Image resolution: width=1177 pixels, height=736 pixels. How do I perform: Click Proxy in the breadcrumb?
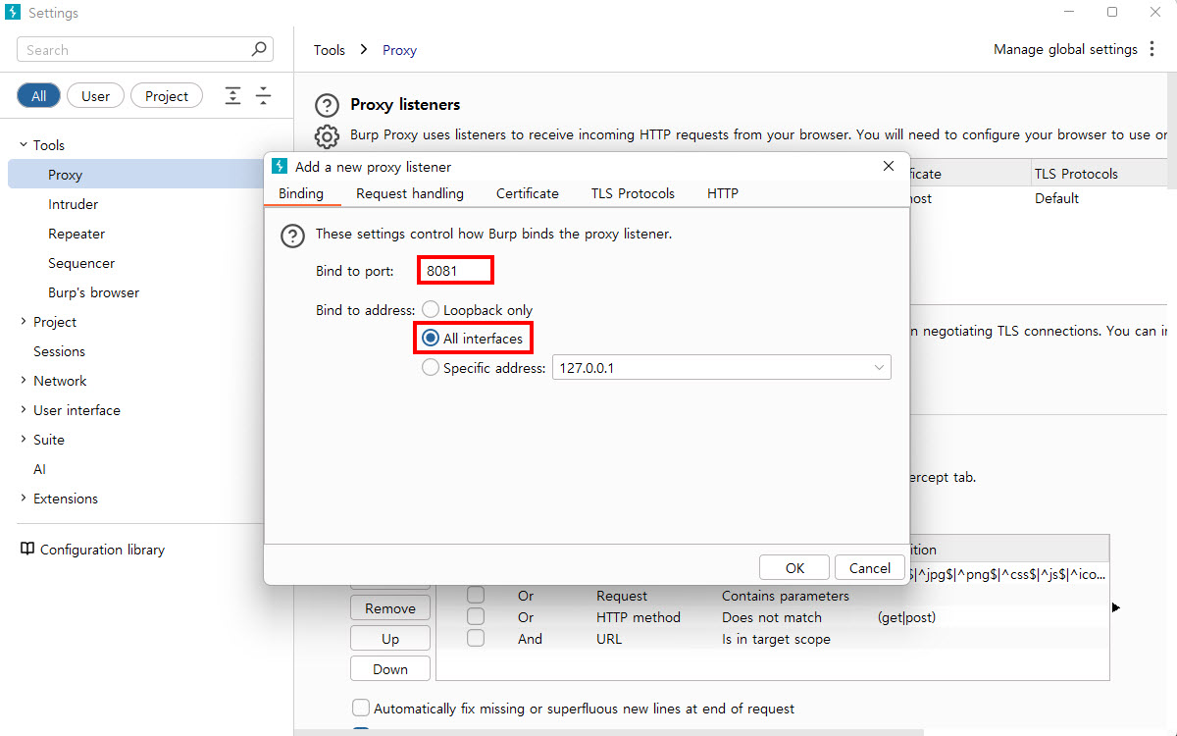pos(400,49)
